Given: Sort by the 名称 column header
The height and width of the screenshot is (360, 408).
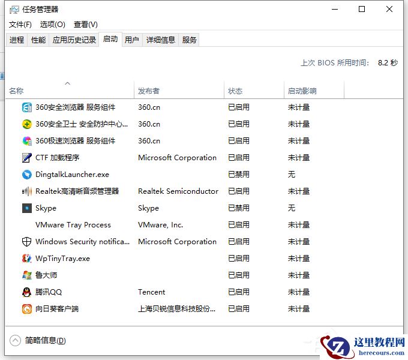Looking at the screenshot, I should pos(69,90).
